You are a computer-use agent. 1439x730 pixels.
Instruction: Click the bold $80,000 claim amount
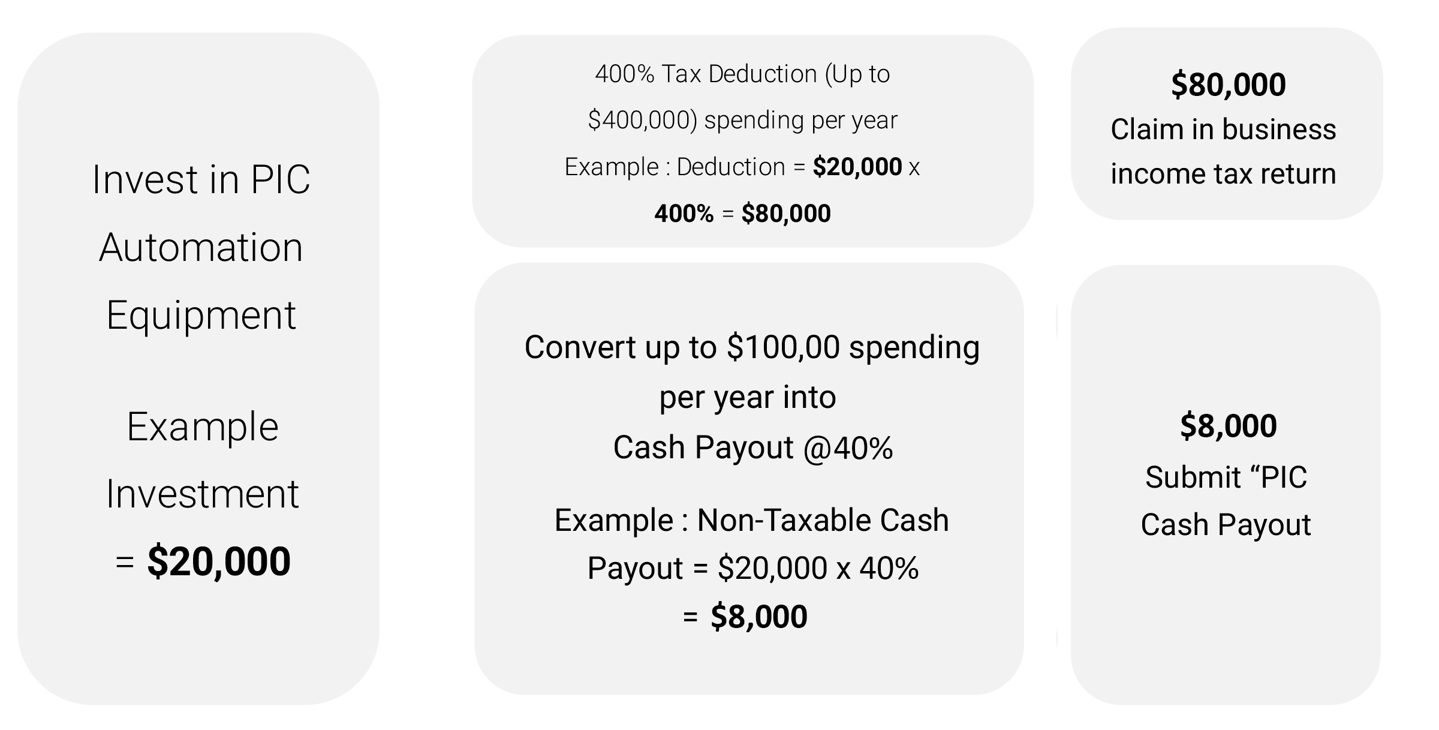(x=1228, y=84)
